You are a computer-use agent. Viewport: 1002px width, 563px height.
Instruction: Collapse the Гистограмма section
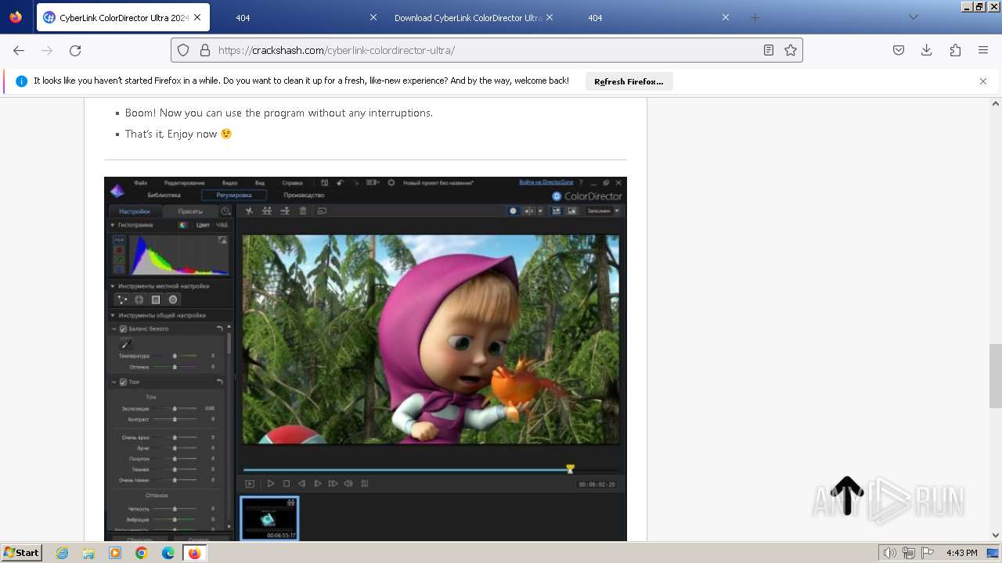coord(113,225)
